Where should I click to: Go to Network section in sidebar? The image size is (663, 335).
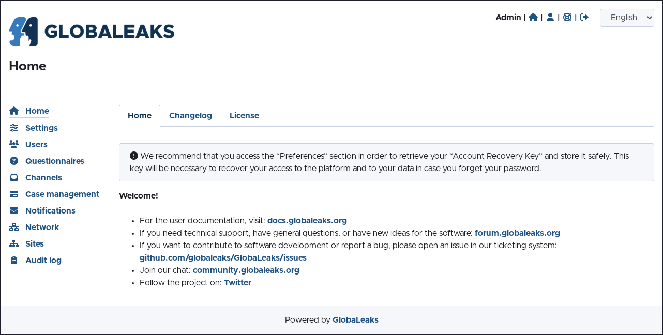pyautogui.click(x=42, y=227)
